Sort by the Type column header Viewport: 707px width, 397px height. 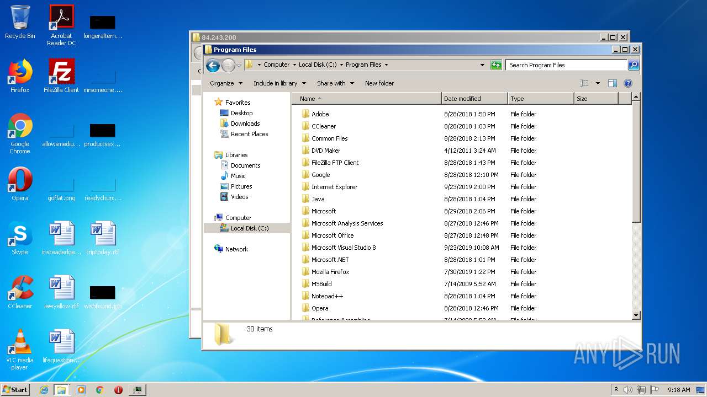[x=541, y=99]
